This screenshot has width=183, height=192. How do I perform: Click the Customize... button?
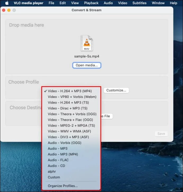coord(116,90)
